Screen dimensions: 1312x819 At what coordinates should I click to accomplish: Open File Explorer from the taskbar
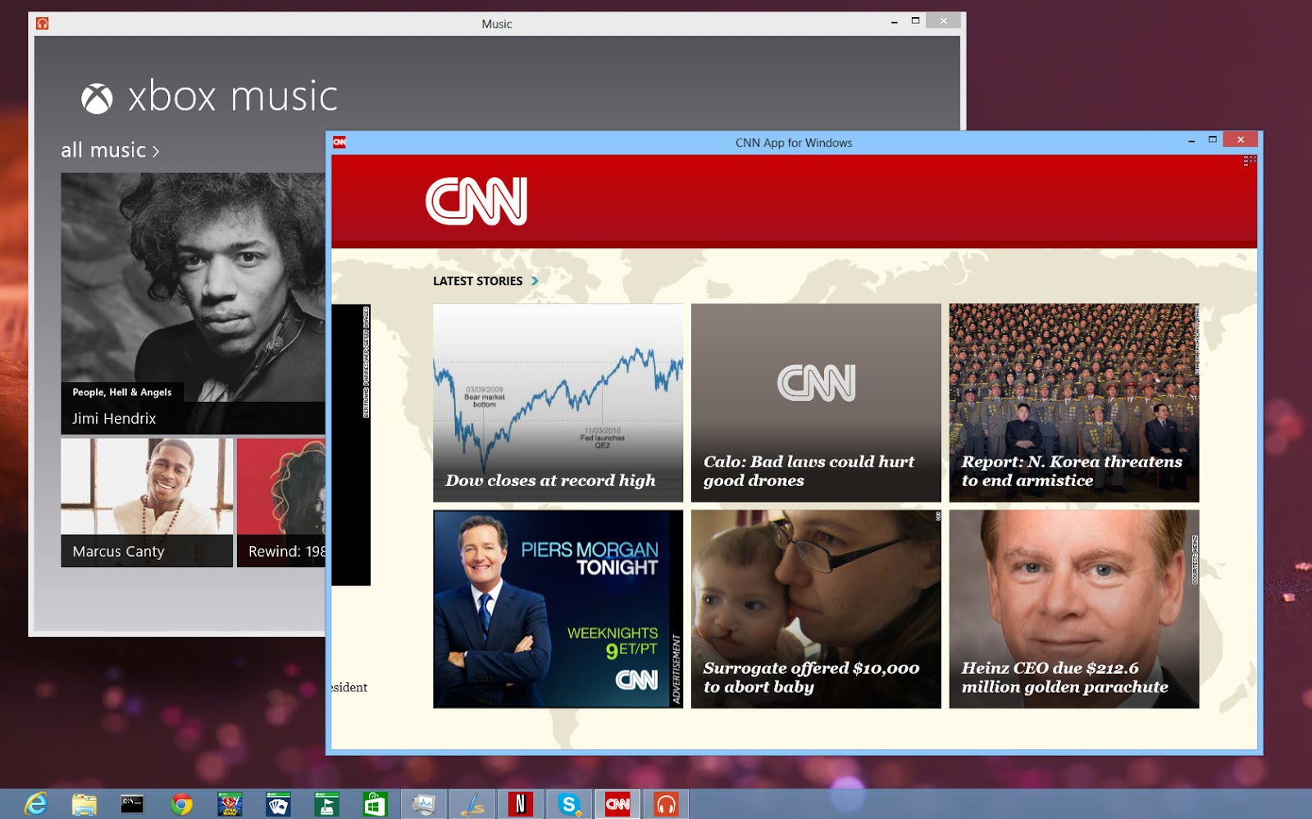point(84,805)
